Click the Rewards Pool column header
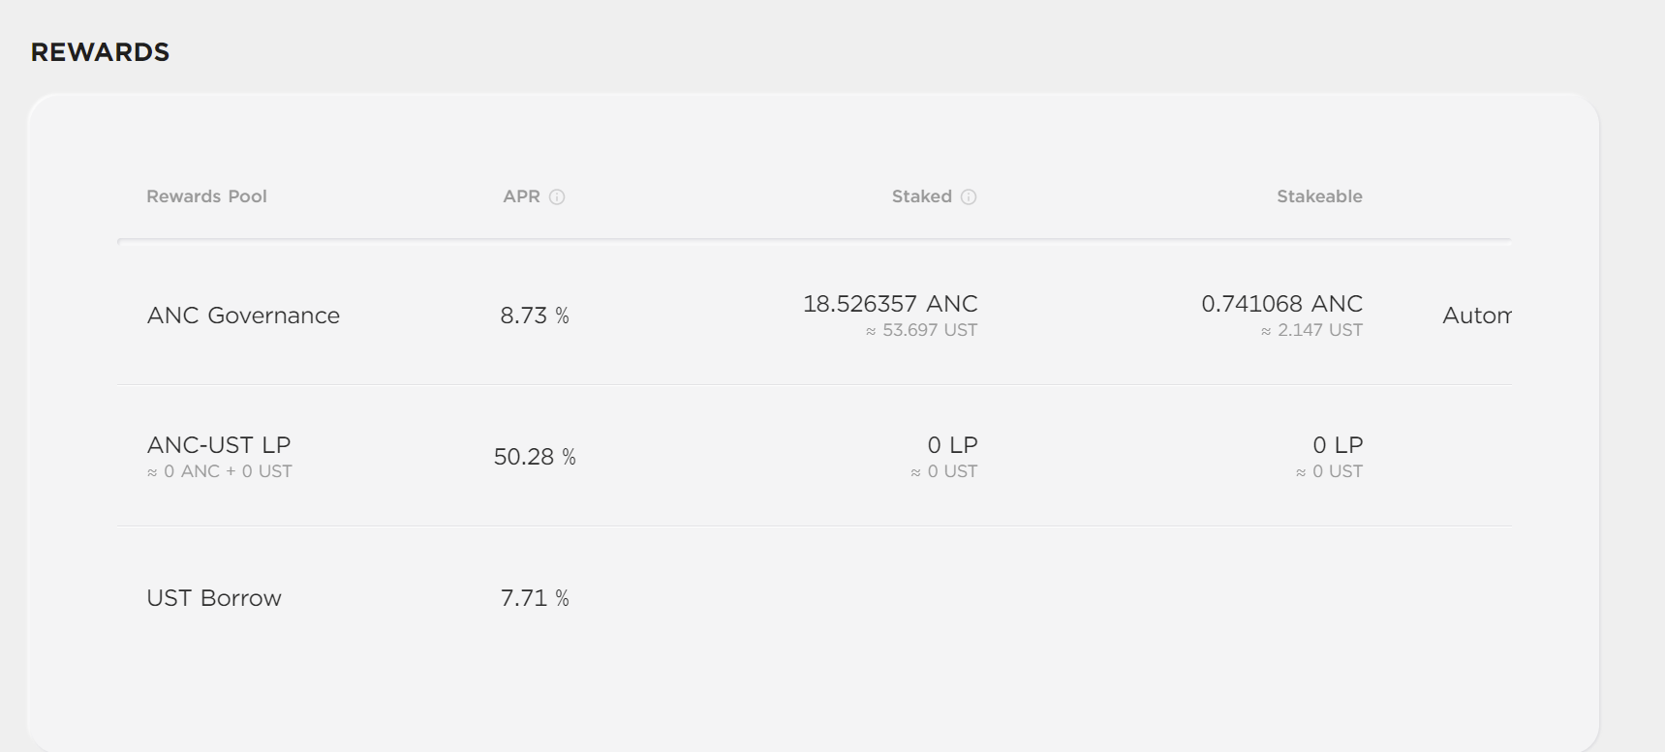 click(206, 196)
